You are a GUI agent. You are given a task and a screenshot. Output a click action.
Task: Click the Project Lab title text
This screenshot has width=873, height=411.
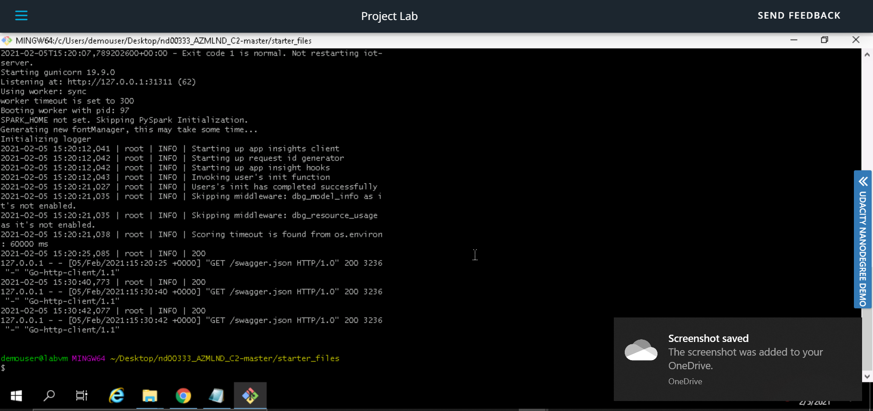pos(389,16)
